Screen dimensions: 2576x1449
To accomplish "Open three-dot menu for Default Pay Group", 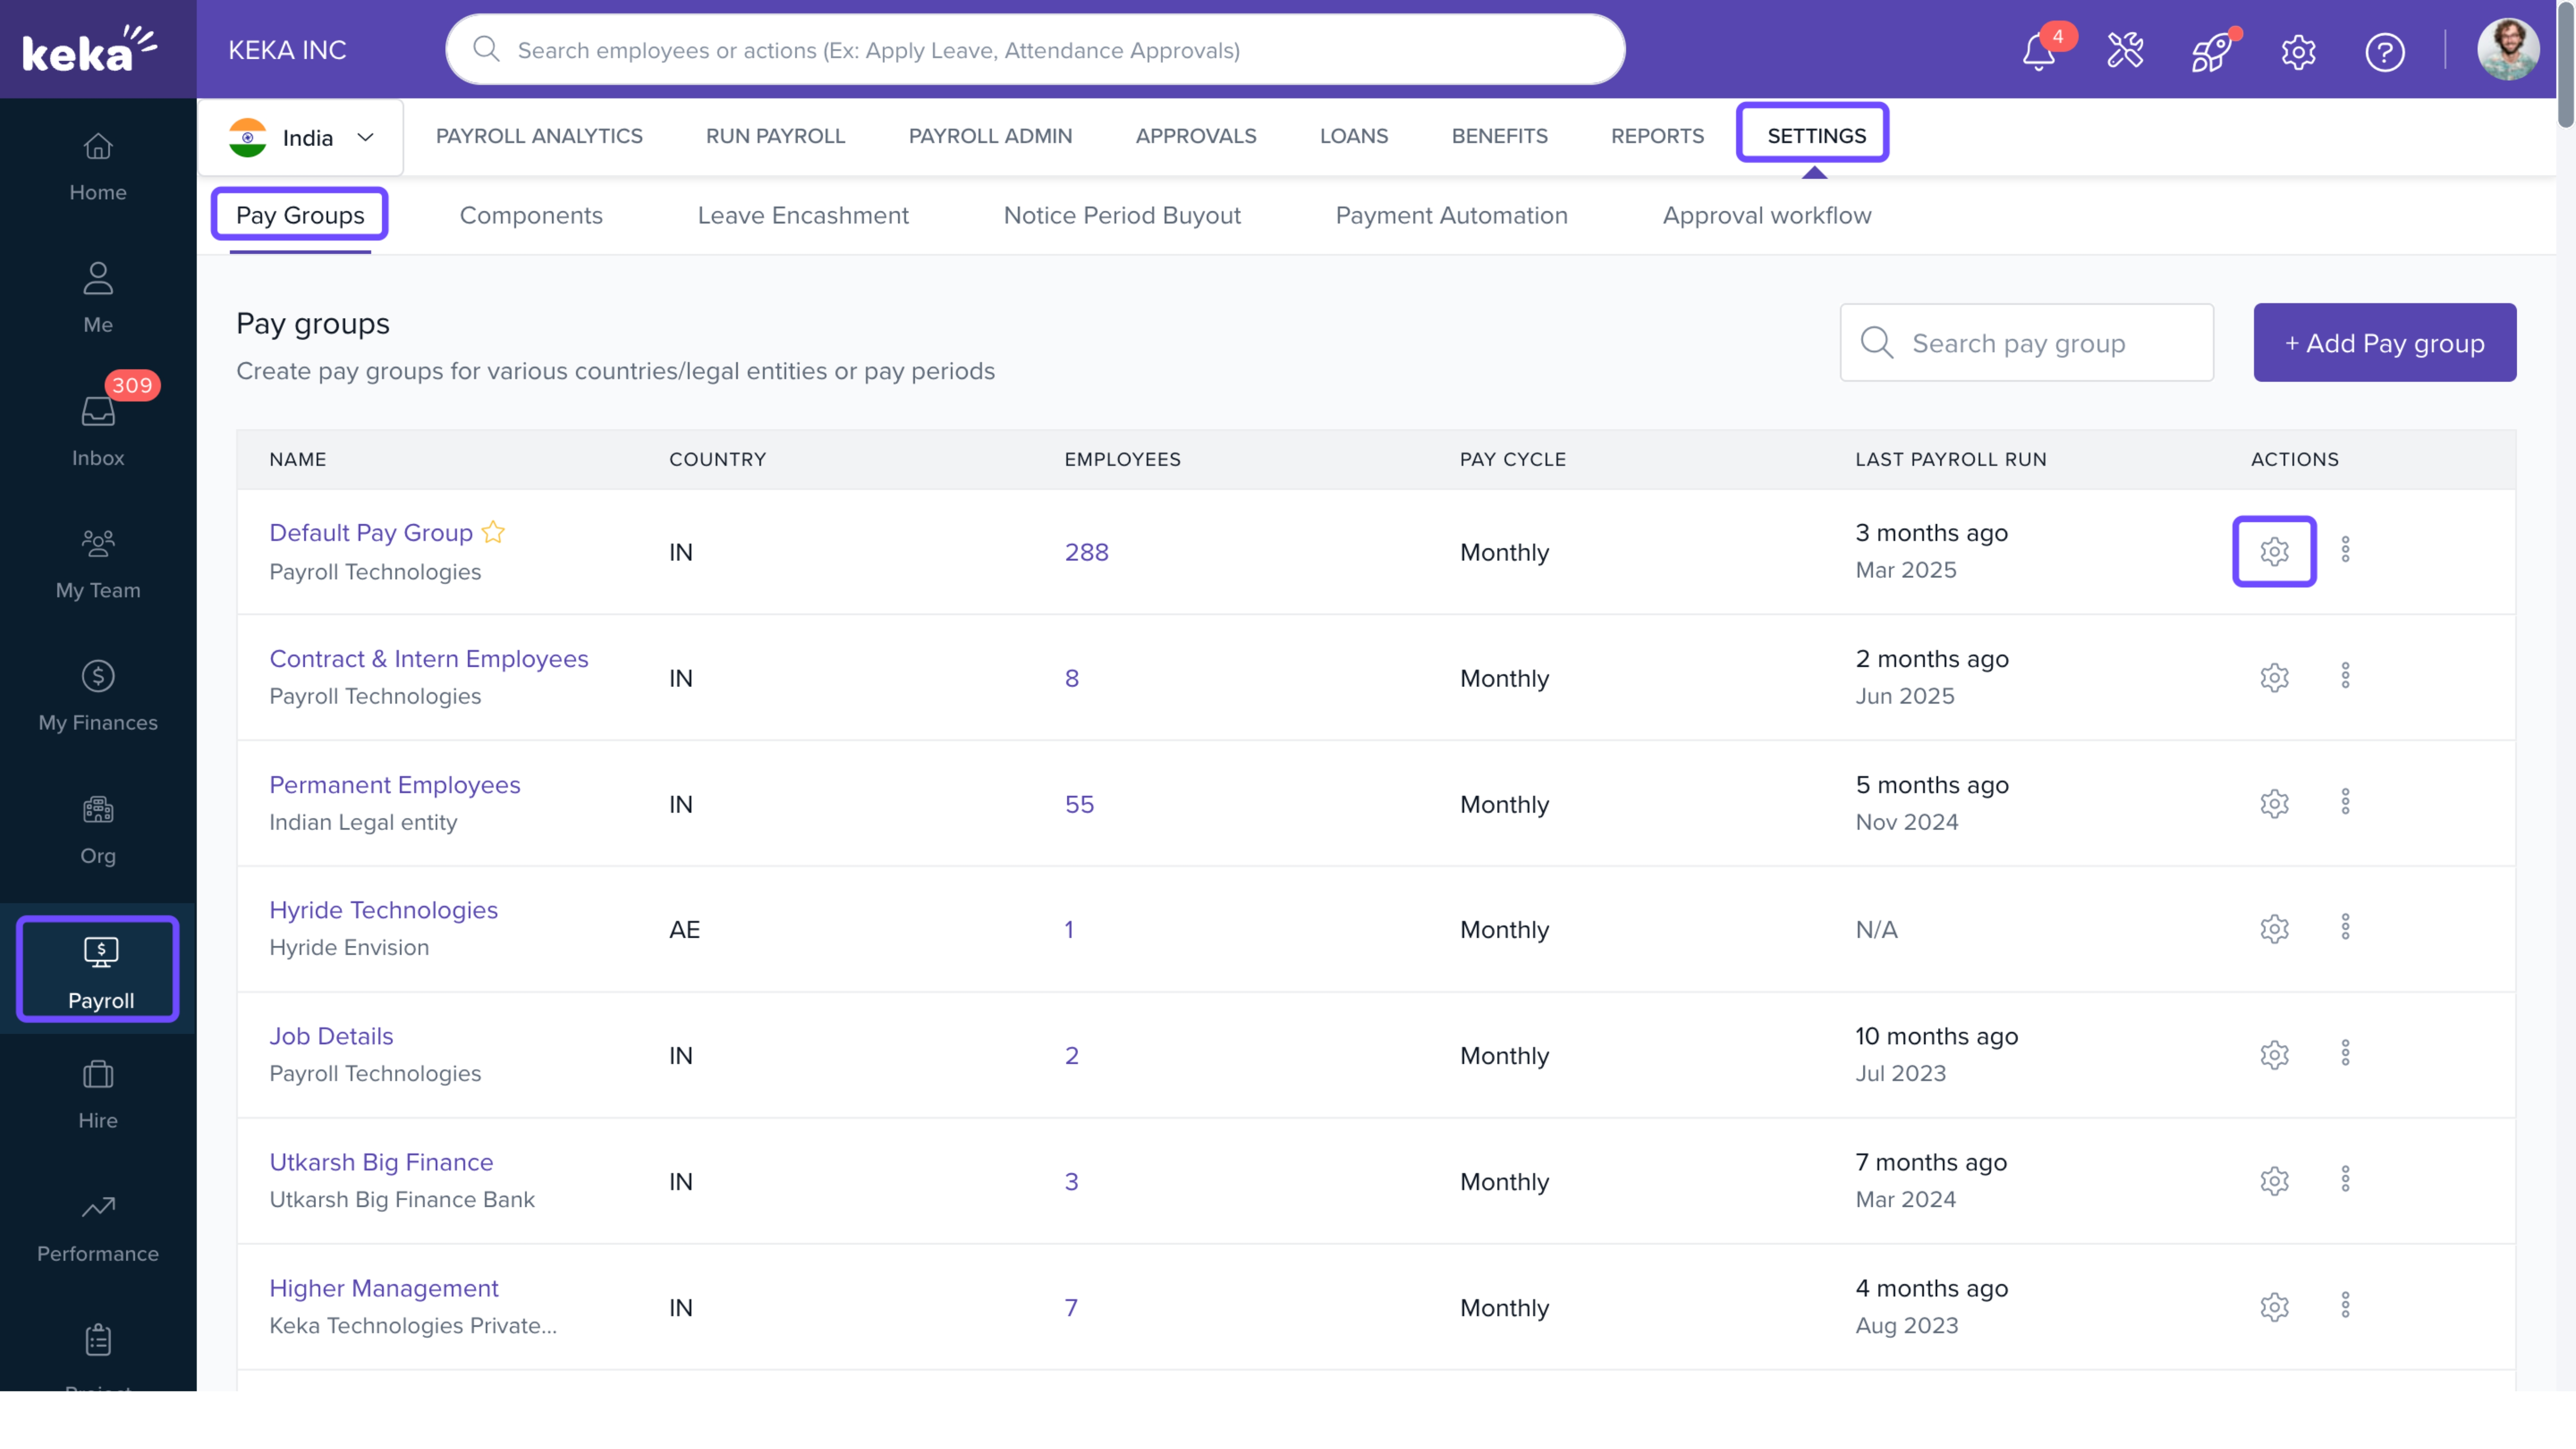I will (2345, 550).
